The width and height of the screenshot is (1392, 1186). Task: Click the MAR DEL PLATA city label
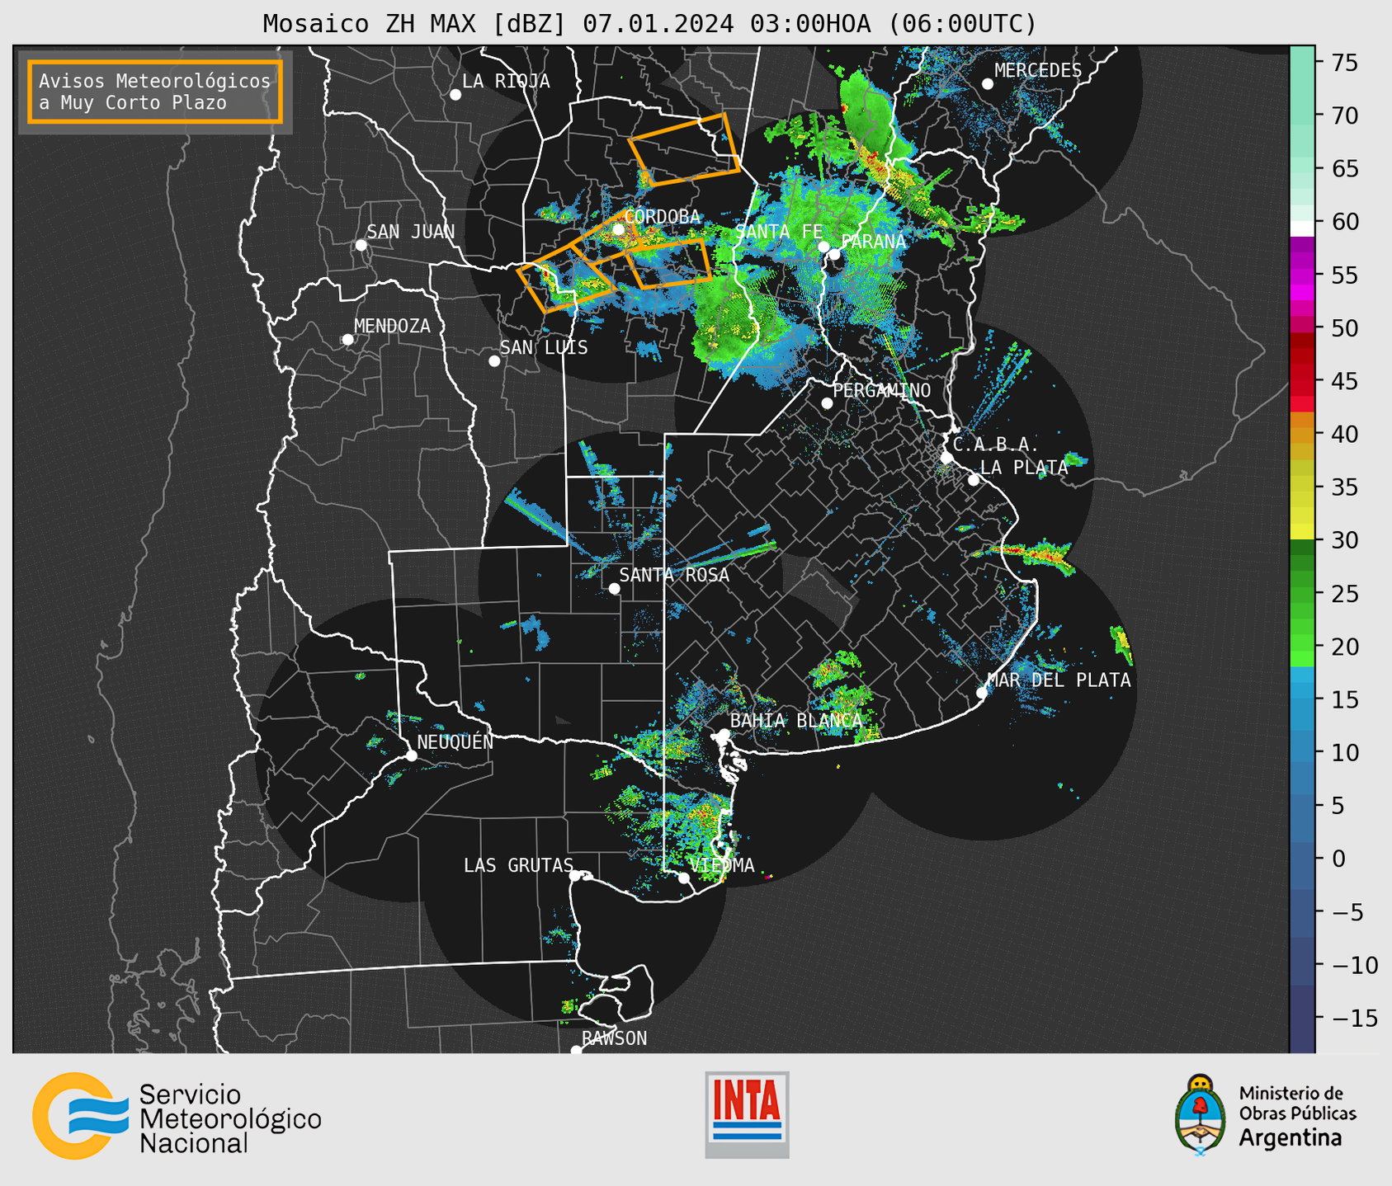pos(1059,680)
